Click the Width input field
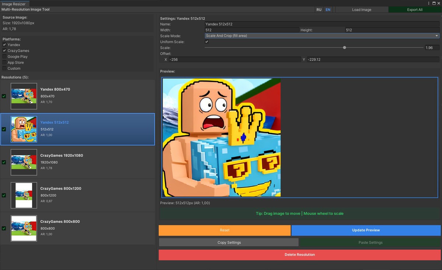Image resolution: width=442 pixels, height=270 pixels. click(252, 30)
